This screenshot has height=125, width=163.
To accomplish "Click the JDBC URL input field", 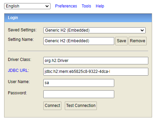I will [96, 72].
